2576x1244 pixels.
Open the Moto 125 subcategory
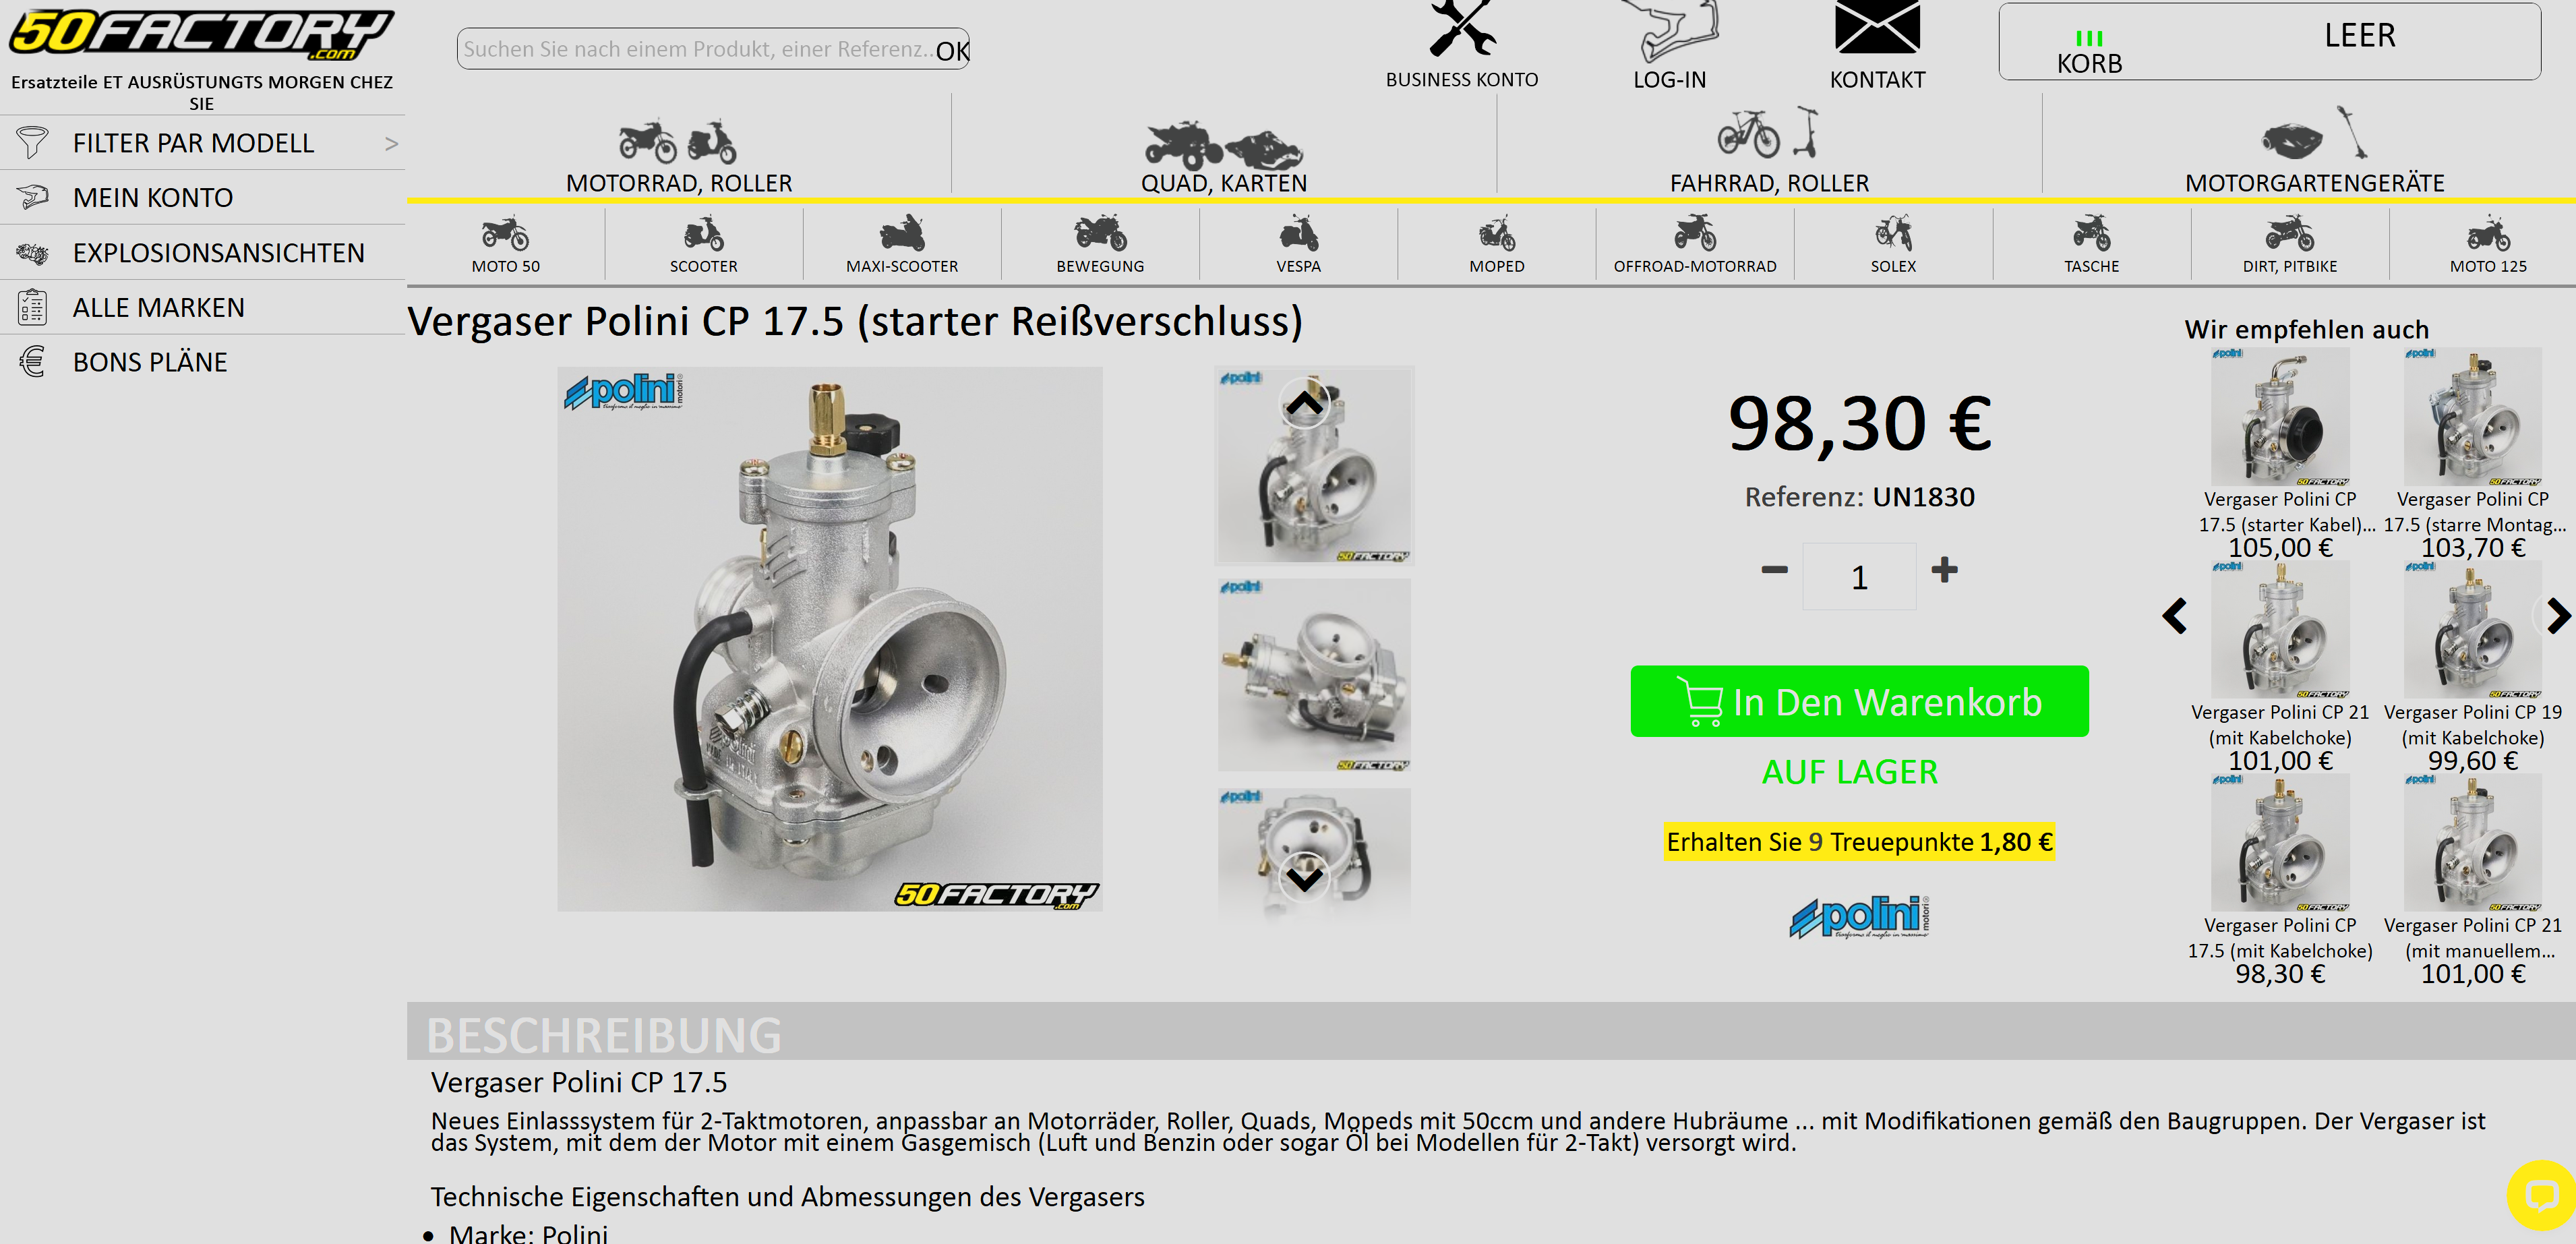coord(2488,245)
